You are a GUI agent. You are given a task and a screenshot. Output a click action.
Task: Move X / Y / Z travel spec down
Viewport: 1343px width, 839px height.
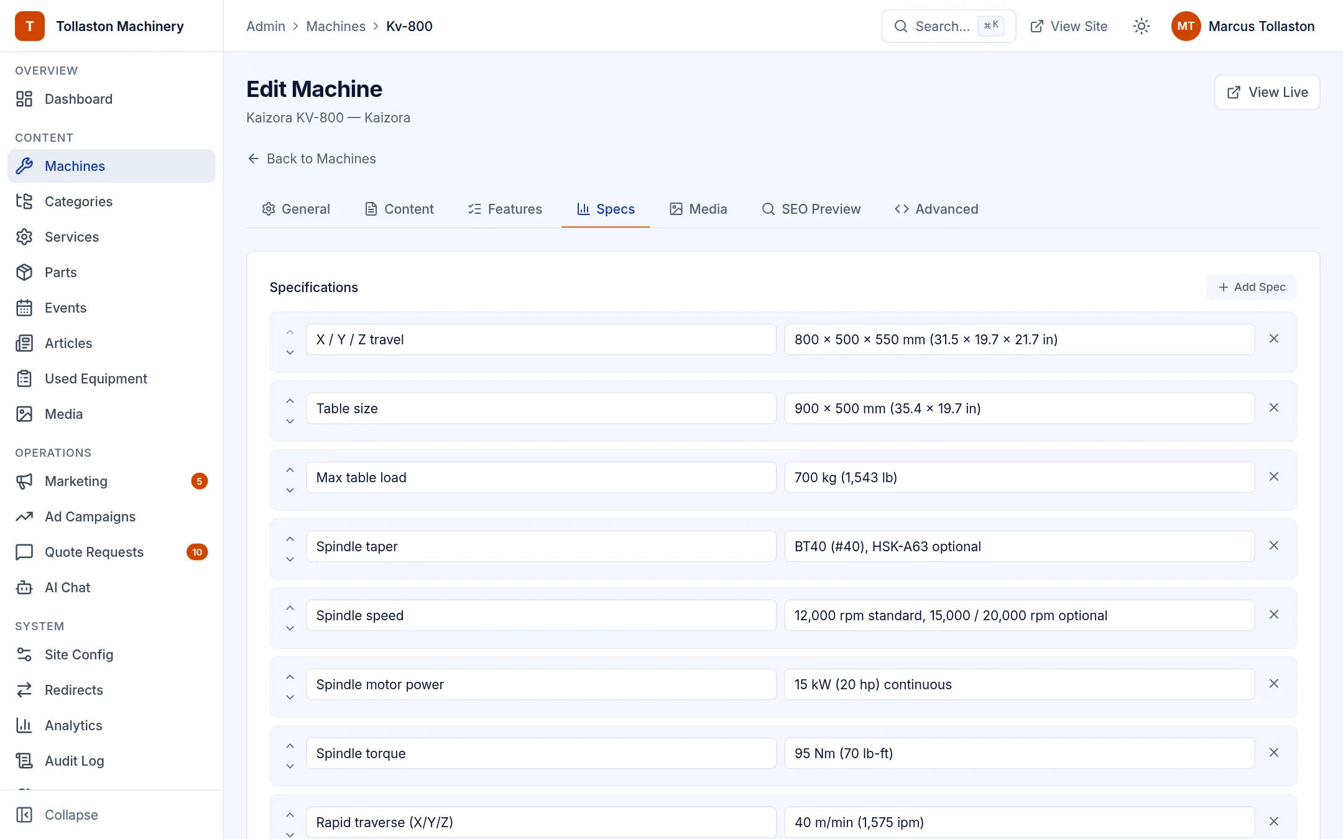pyautogui.click(x=290, y=352)
